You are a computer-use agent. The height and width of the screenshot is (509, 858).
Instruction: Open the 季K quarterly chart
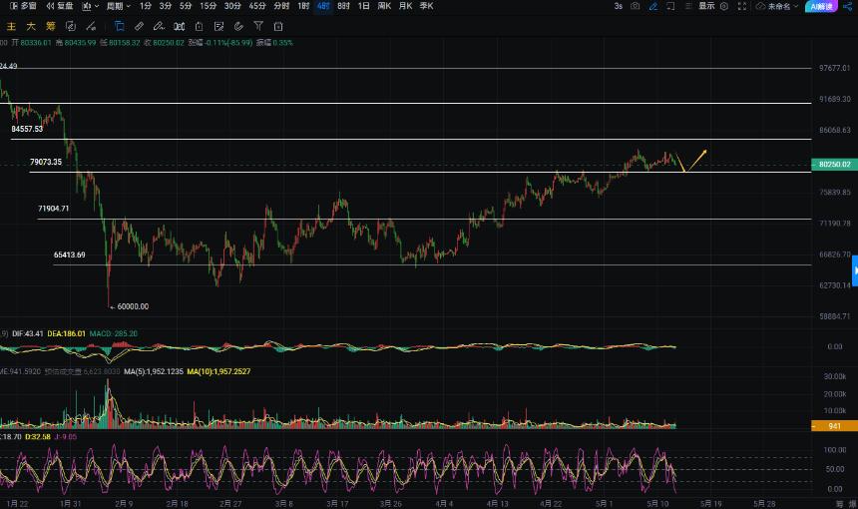pos(426,6)
